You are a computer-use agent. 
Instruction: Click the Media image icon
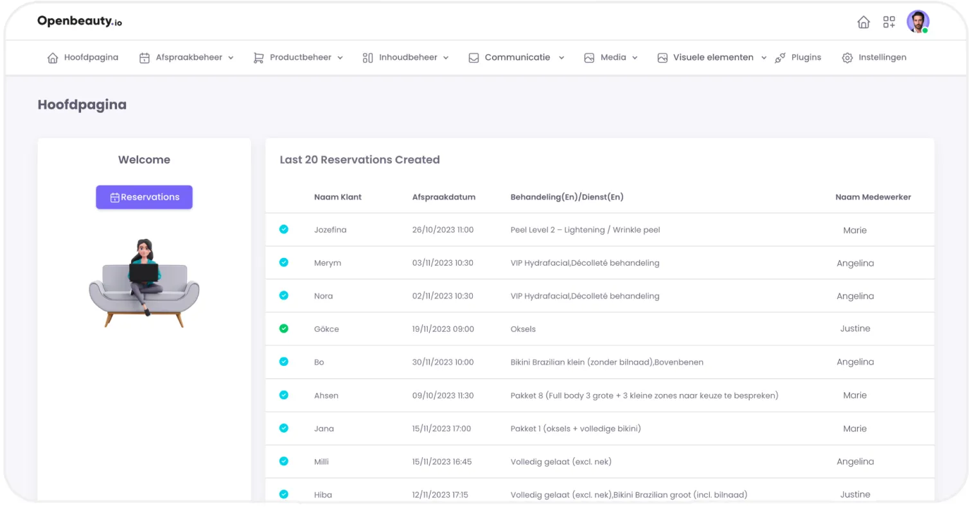click(x=589, y=58)
